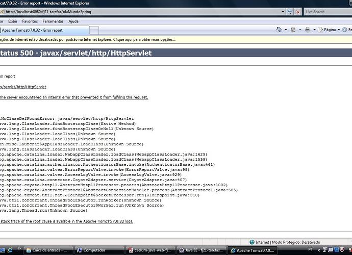Click the page favicon in the address bar
The height and width of the screenshot is (255, 352).
tap(2, 12)
